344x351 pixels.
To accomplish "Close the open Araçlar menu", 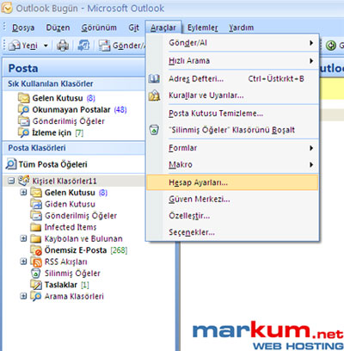I will click(x=163, y=28).
